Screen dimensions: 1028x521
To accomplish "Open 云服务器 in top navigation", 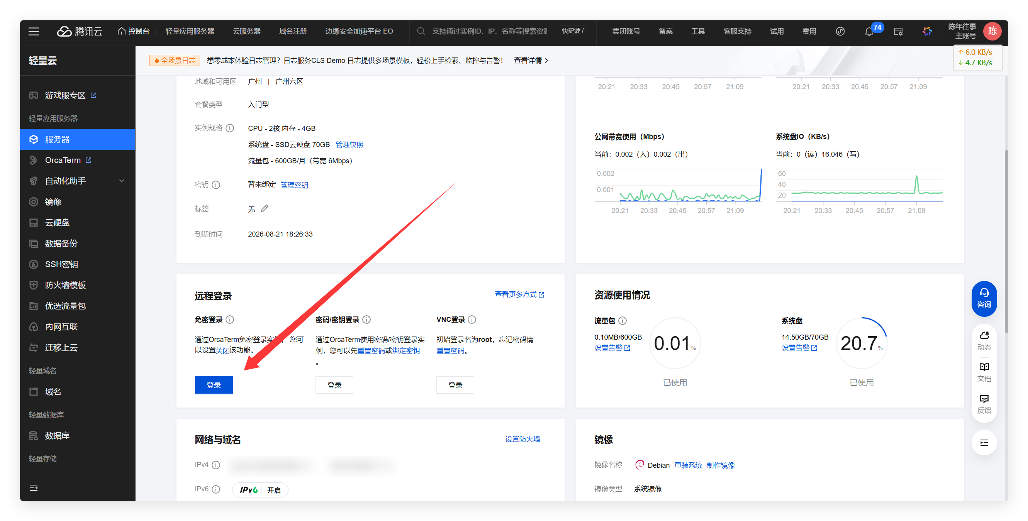I will (x=247, y=31).
